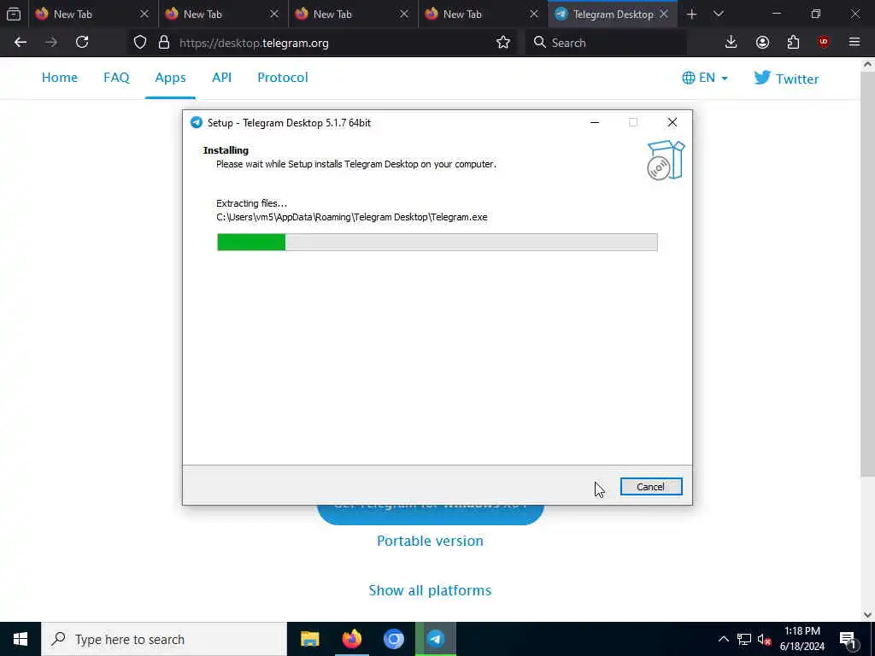Click the Telegram logo in Setup title bar
Screen dimensions: 875x656
click(x=196, y=123)
